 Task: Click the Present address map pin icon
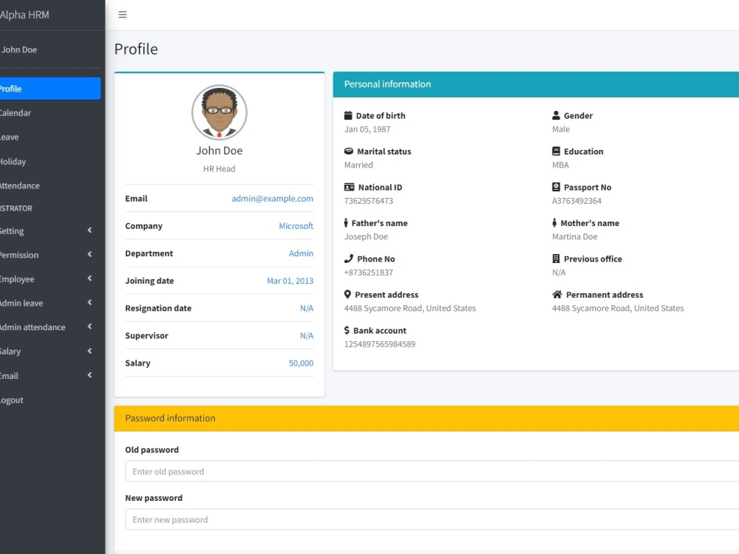click(x=347, y=295)
